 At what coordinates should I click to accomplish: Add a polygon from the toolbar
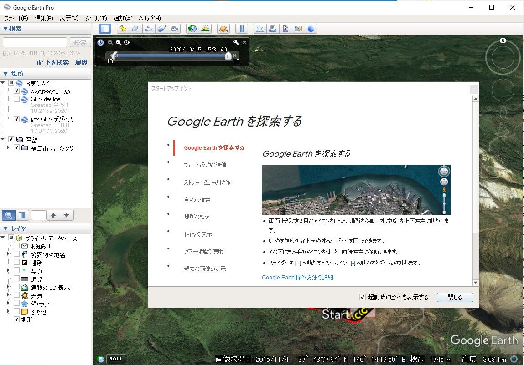136,29
